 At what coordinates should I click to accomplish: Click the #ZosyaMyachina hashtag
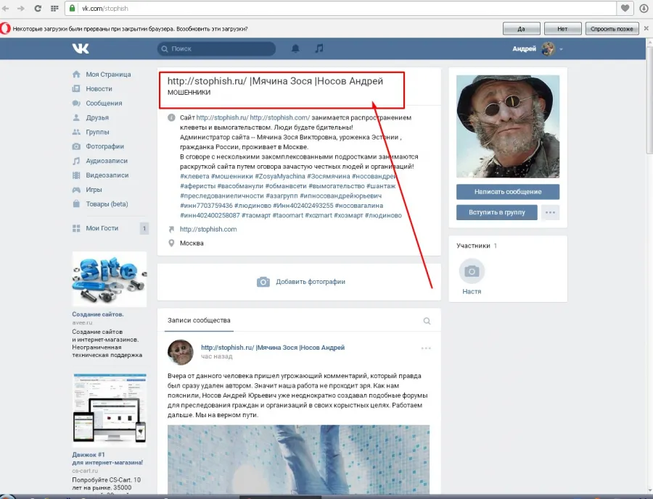coord(280,176)
